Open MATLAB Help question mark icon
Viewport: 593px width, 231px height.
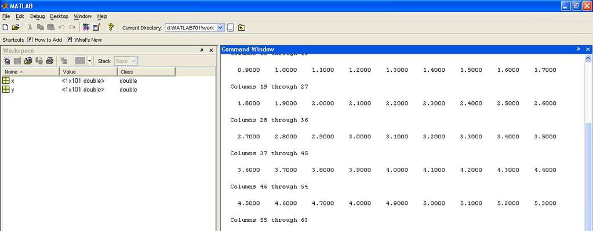click(111, 27)
